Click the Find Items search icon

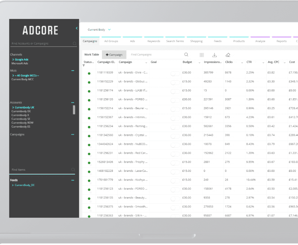(73, 170)
